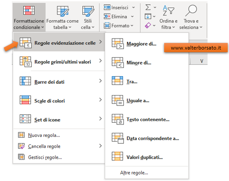Expand Regole evidenziazione celle submenu arrow
The height and width of the screenshot is (181, 229).
tap(100, 42)
